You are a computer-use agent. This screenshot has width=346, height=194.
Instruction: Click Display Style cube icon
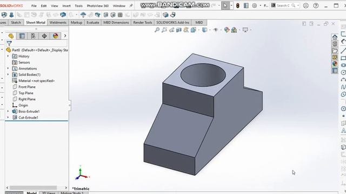pyautogui.click(x=204, y=30)
